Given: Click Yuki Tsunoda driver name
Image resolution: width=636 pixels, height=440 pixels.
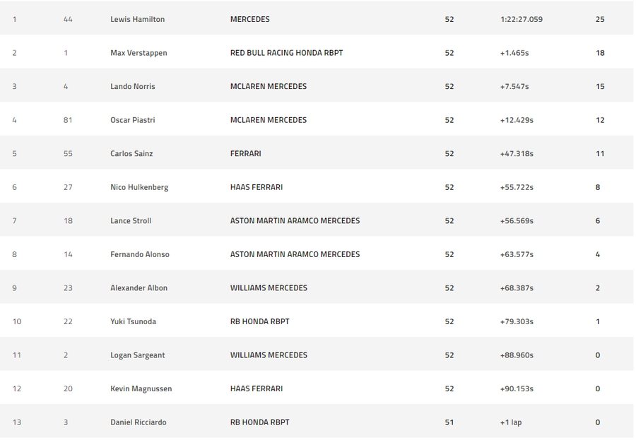Looking at the screenshot, I should tap(133, 321).
